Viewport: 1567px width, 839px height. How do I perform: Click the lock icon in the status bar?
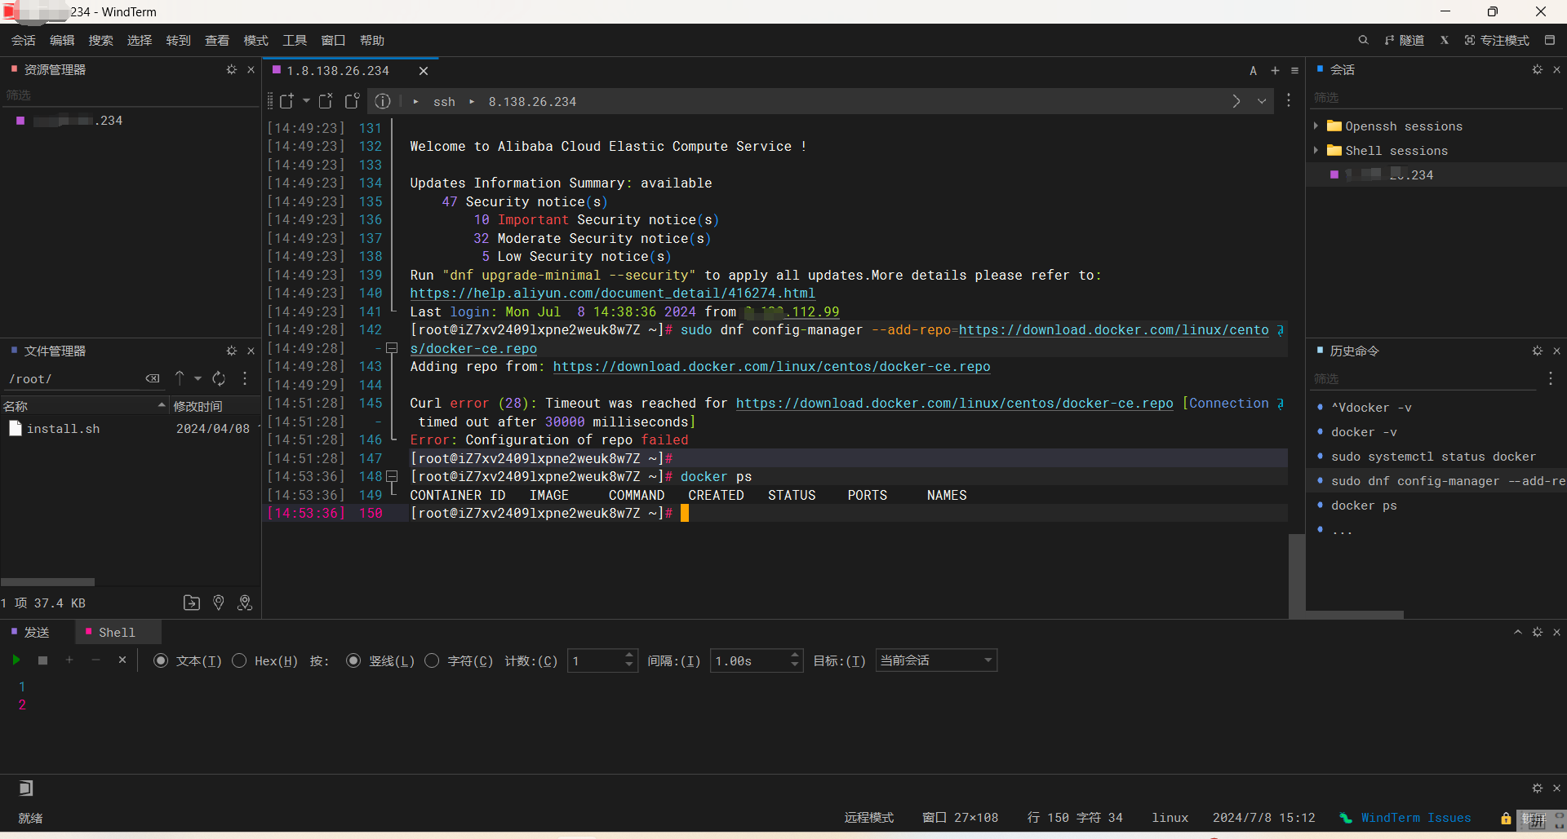(1506, 818)
